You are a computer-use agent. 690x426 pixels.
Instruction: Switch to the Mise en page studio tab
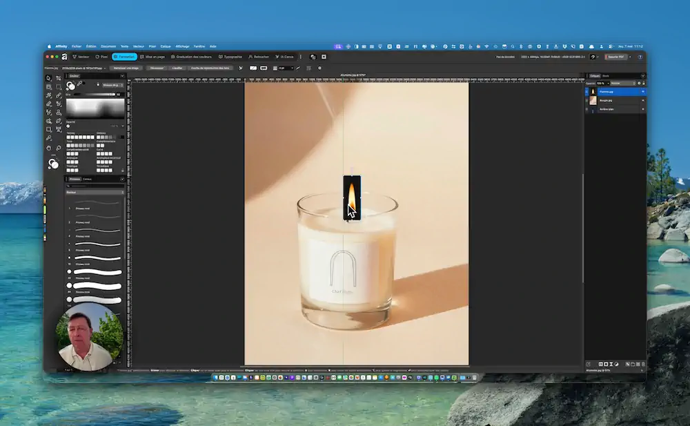tap(152, 57)
